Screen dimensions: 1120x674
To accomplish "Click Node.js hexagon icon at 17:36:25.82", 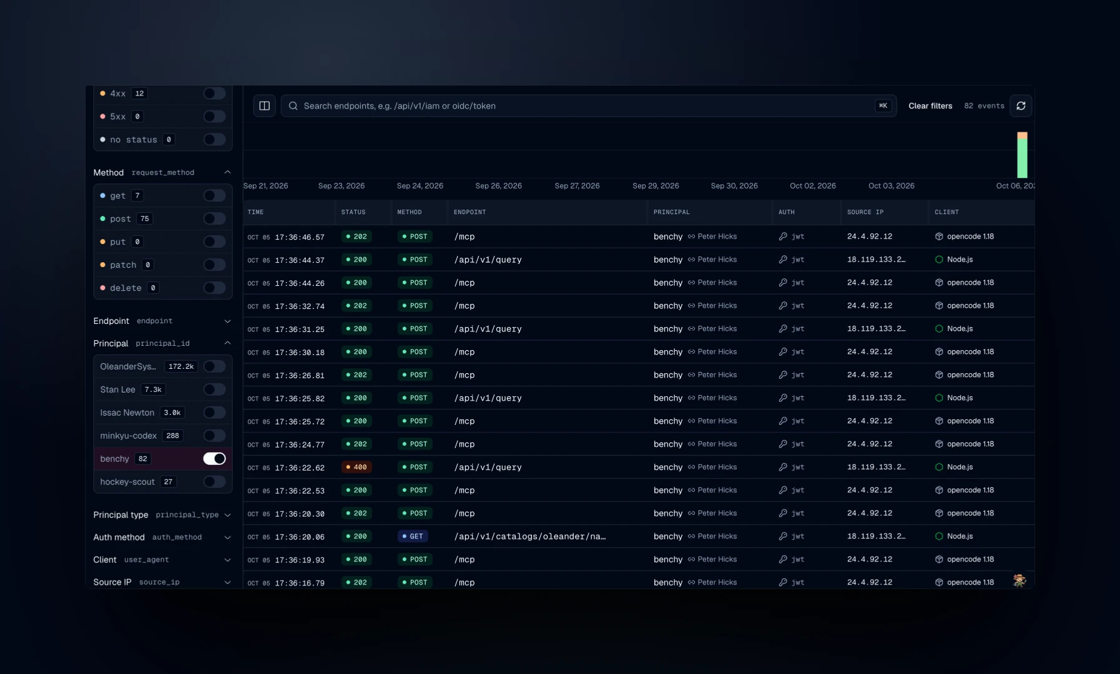I will coord(939,398).
